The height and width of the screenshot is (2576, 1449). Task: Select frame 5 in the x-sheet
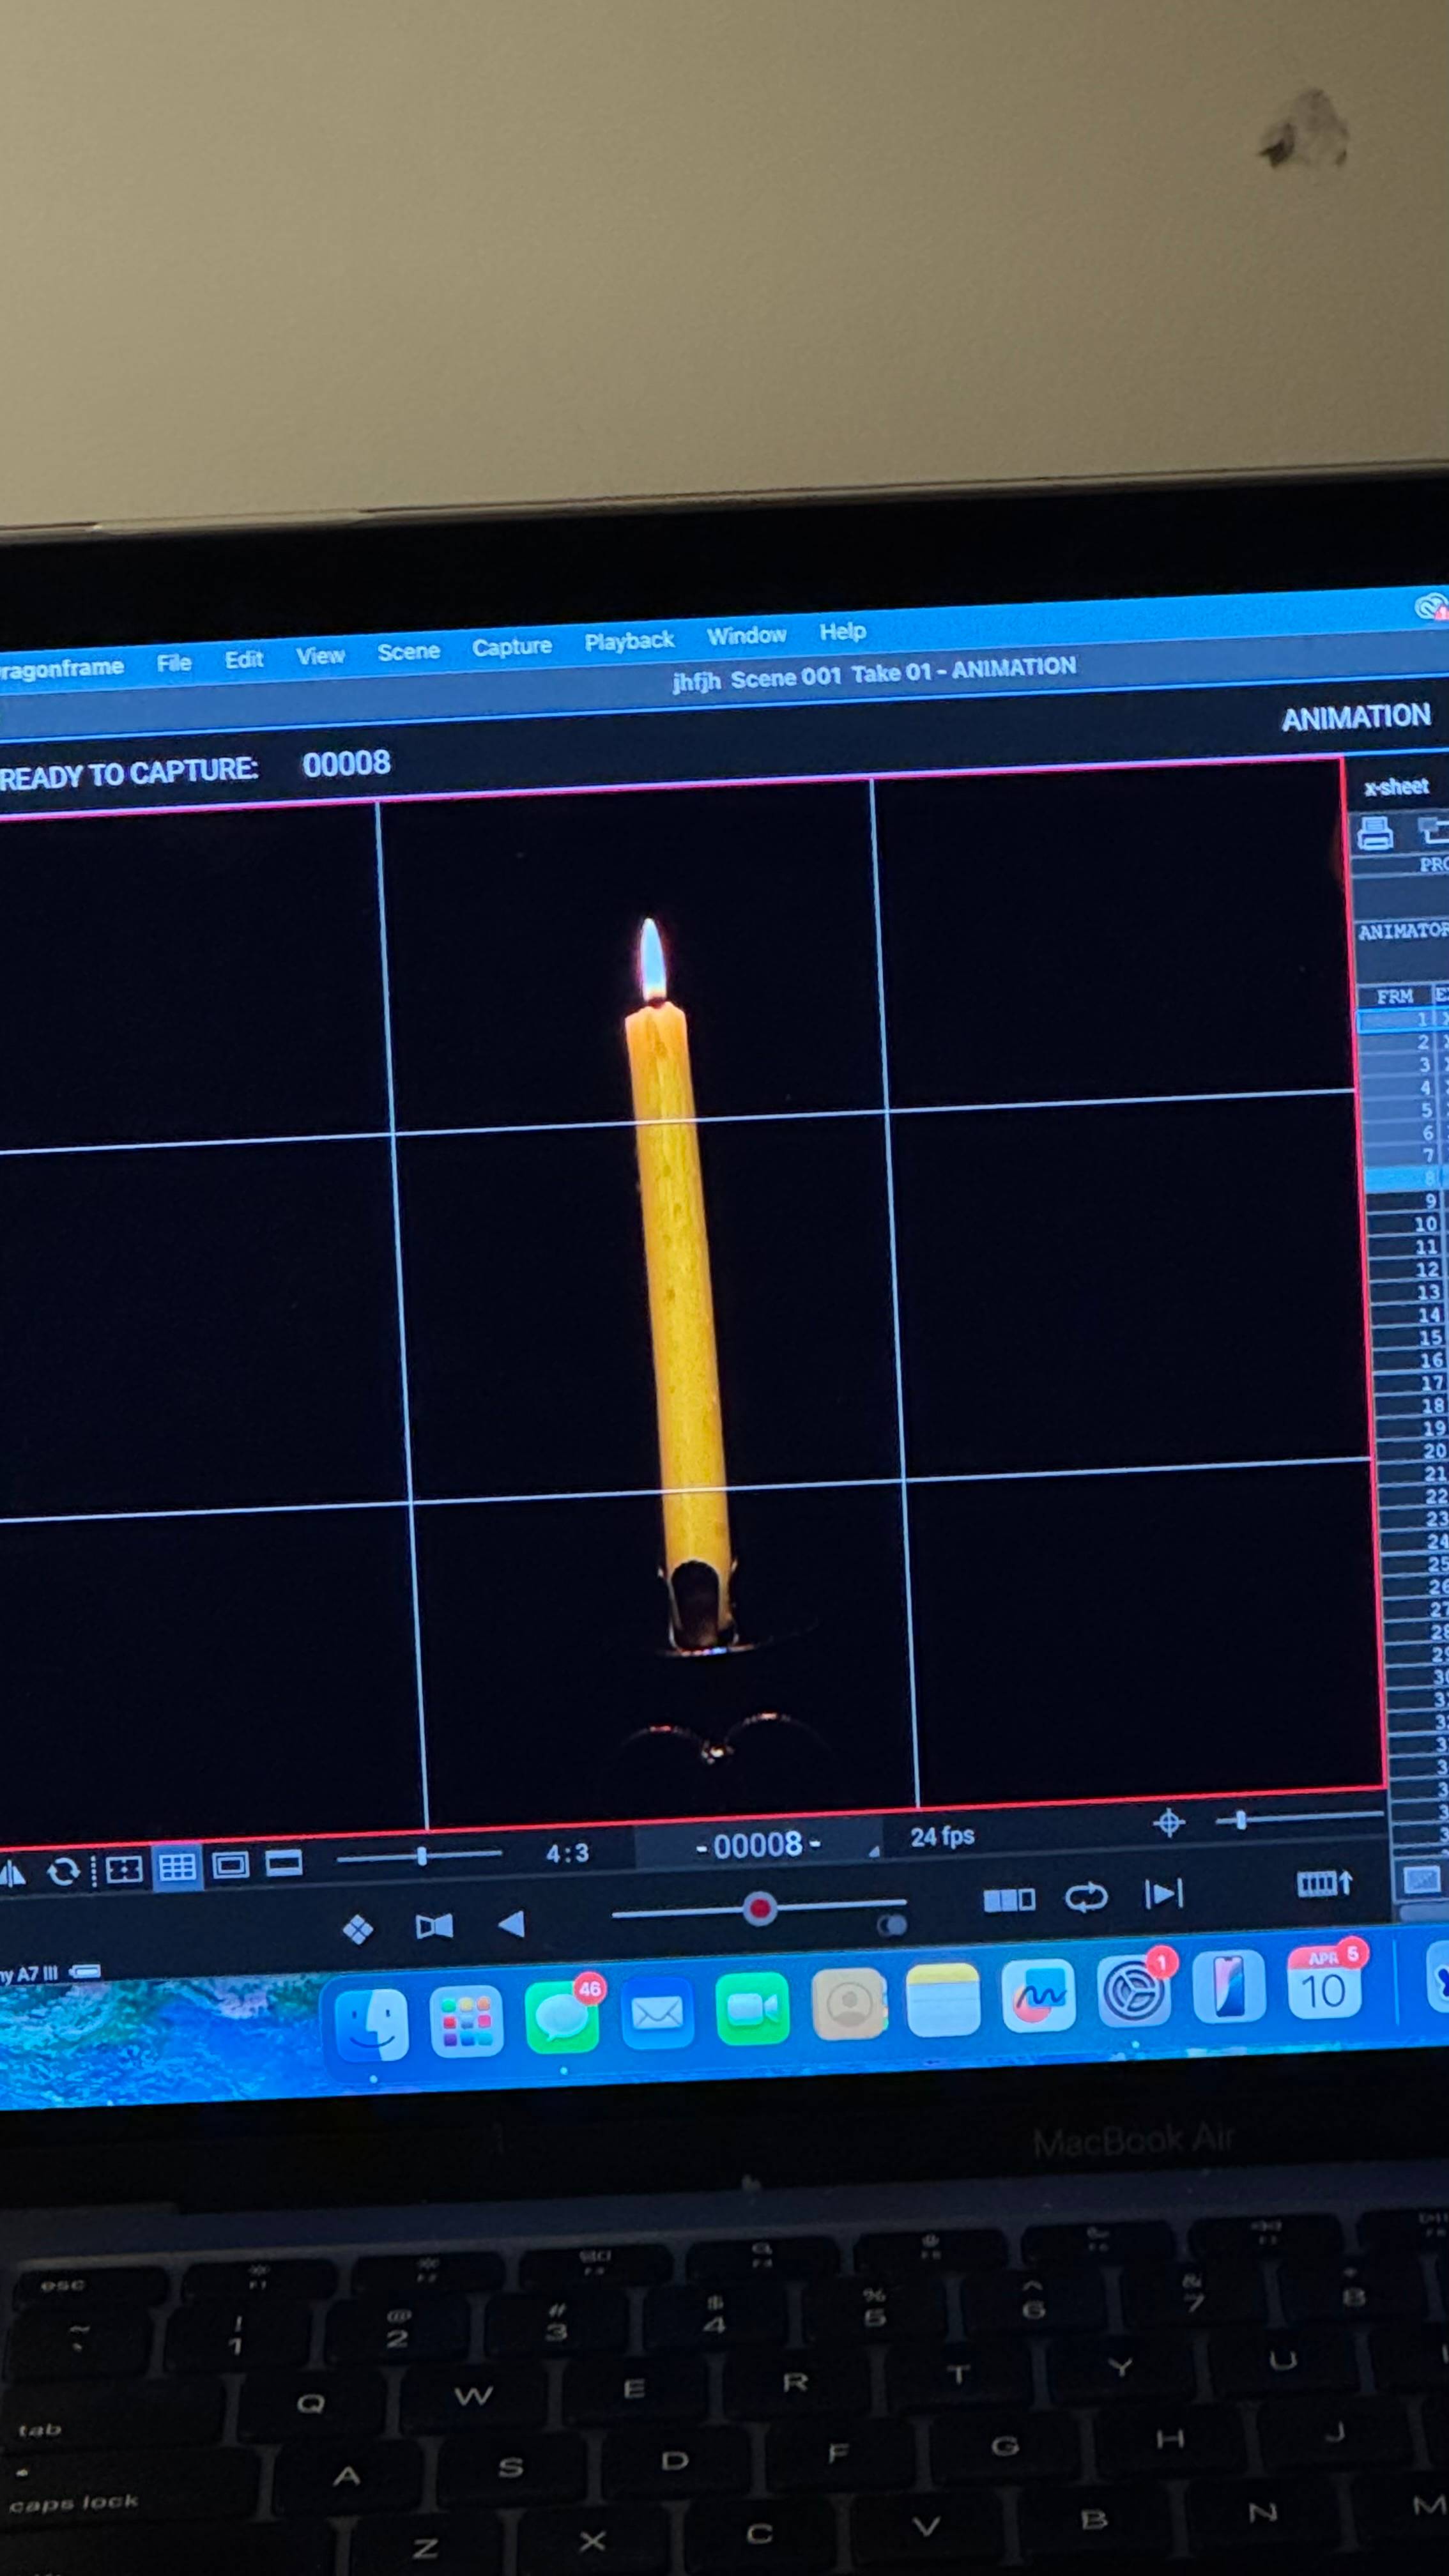[1406, 1110]
